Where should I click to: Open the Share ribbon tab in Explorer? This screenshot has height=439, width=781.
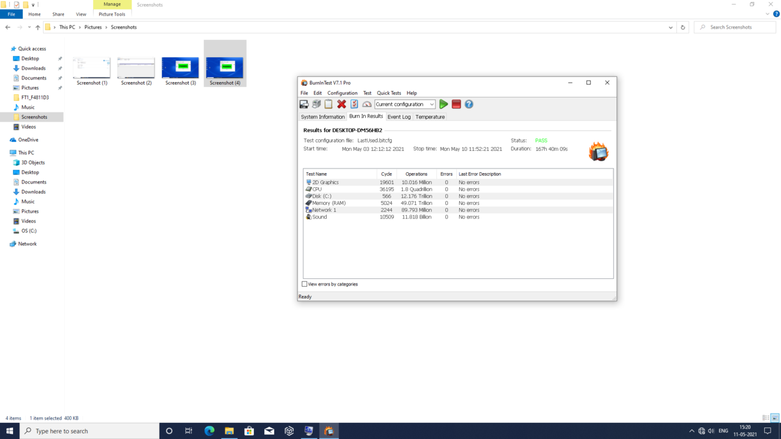59,14
